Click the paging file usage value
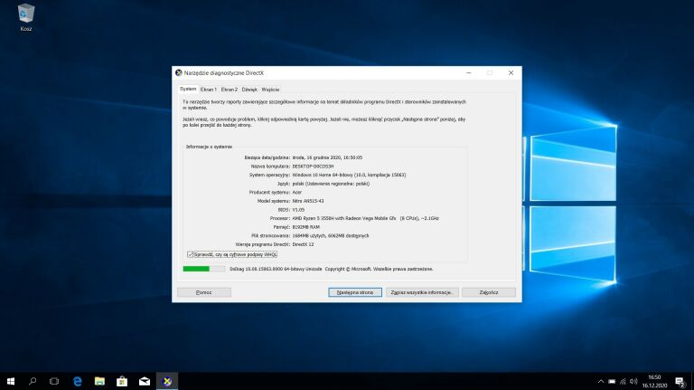This screenshot has height=390, width=694. click(331, 236)
